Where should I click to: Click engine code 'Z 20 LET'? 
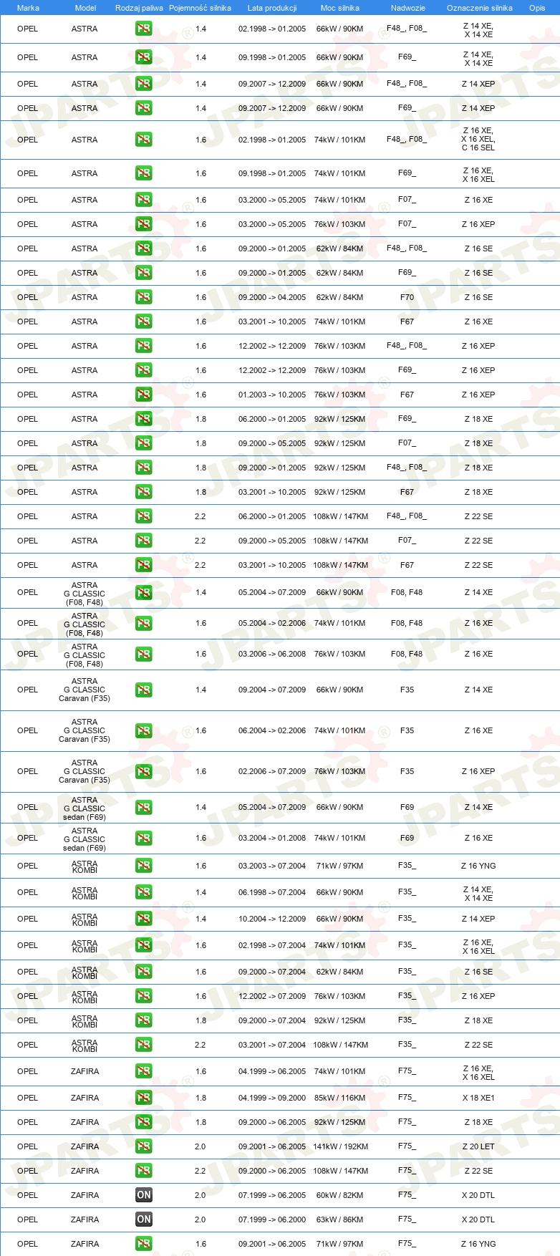tap(478, 1146)
